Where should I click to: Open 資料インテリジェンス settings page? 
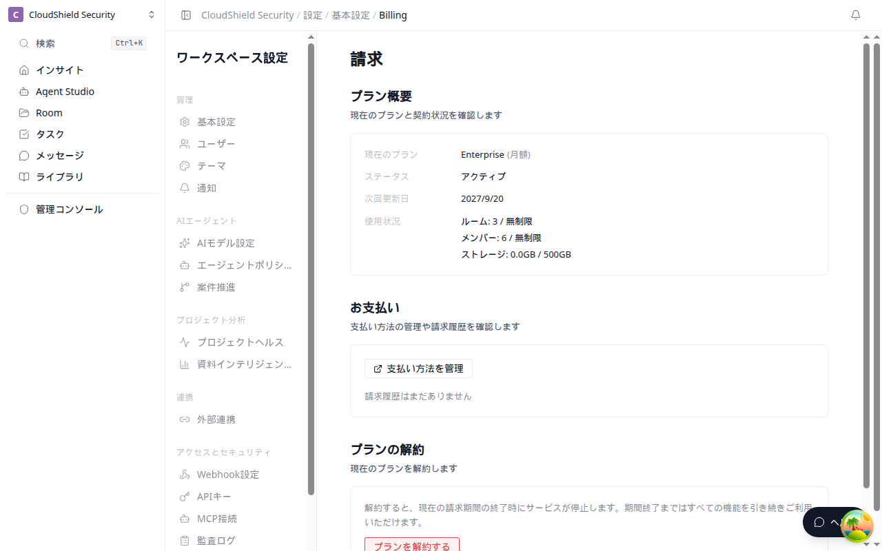click(x=236, y=364)
